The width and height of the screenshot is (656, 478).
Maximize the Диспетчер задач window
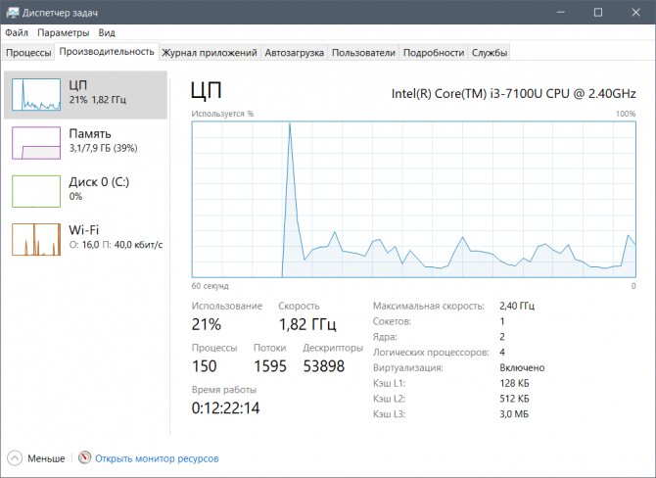[598, 12]
